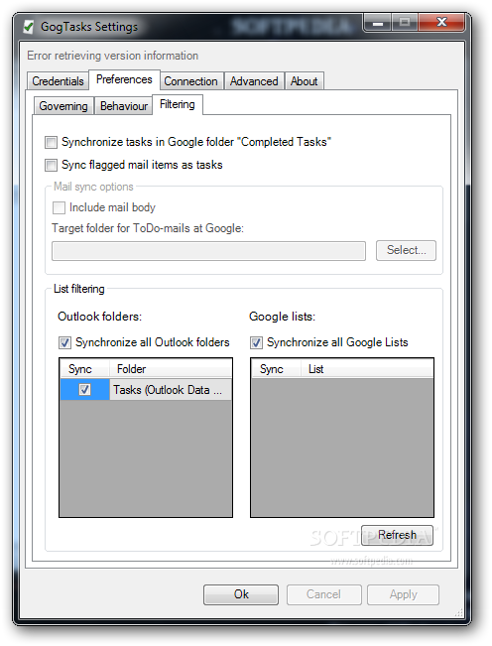This screenshot has height=646, width=492.
Task: Uncheck Synchronize all Google Lists
Action: pyautogui.click(x=256, y=342)
